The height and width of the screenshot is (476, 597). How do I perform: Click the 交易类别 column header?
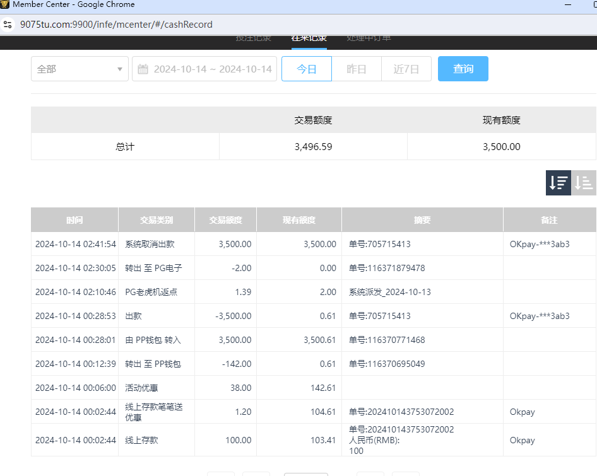tap(157, 220)
